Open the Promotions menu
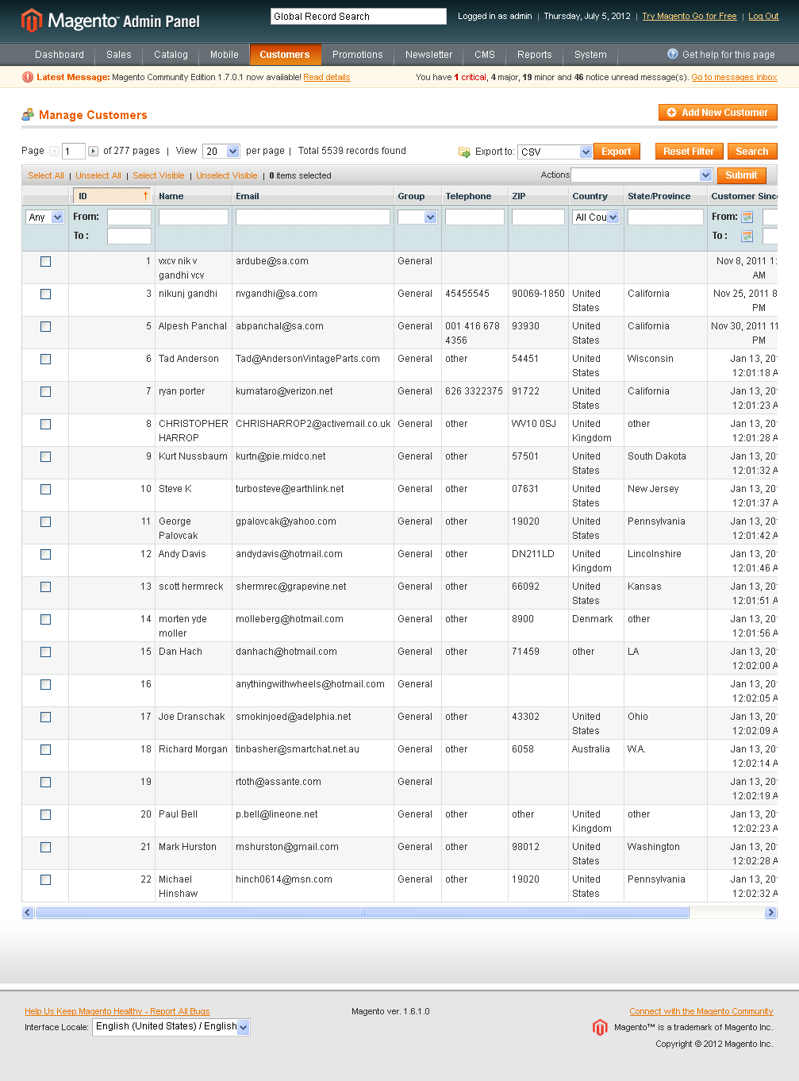Viewport: 799px width, 1081px height. [357, 55]
